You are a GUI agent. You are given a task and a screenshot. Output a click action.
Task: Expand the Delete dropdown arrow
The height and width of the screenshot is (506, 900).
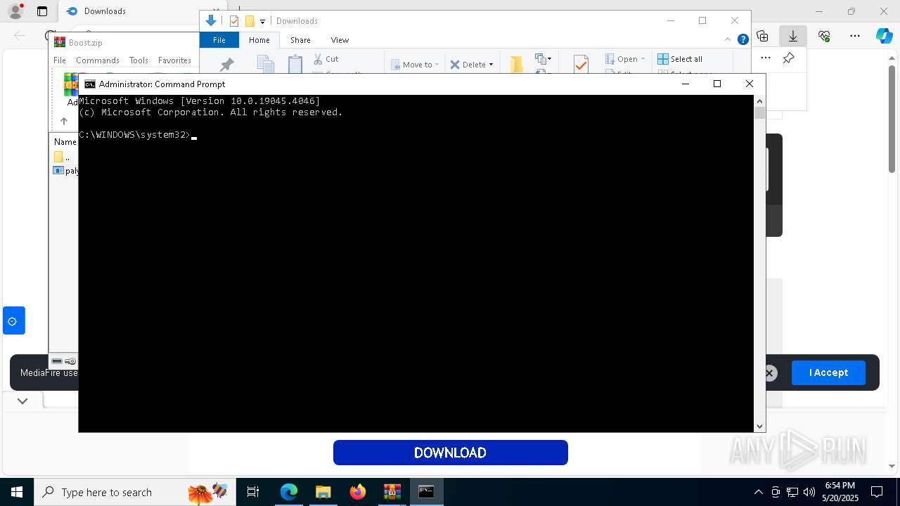click(491, 65)
